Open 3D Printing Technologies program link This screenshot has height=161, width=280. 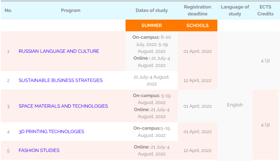(x=51, y=132)
